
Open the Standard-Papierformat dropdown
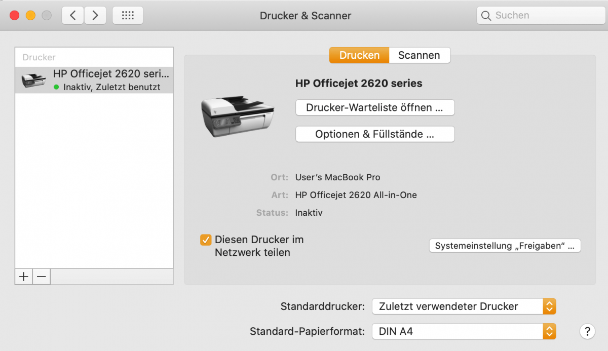click(x=464, y=332)
